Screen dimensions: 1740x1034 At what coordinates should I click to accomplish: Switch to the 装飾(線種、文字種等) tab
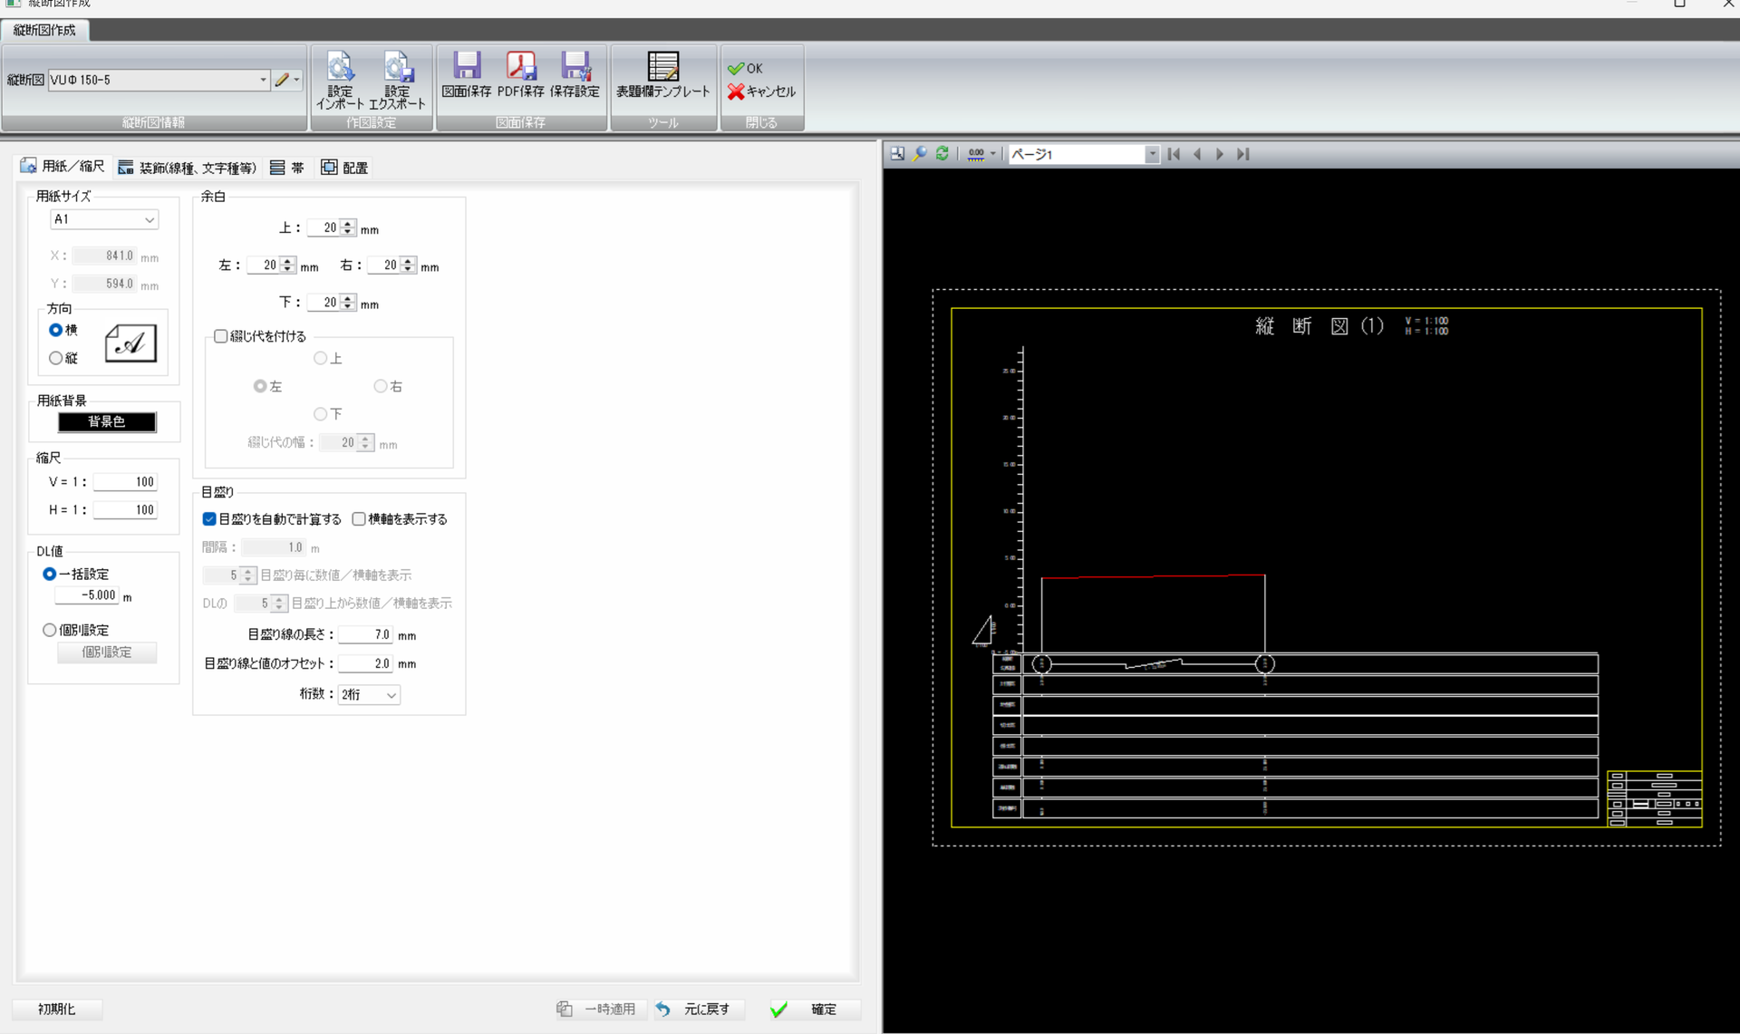tap(188, 168)
